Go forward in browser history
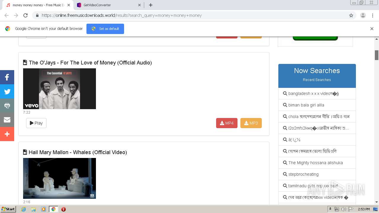Image resolution: width=379 pixels, height=213 pixels. (16, 15)
